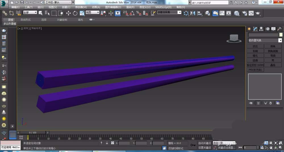This screenshot has width=284, height=152.
Task: Click the Mirror tool icon
Action: click(x=193, y=13)
